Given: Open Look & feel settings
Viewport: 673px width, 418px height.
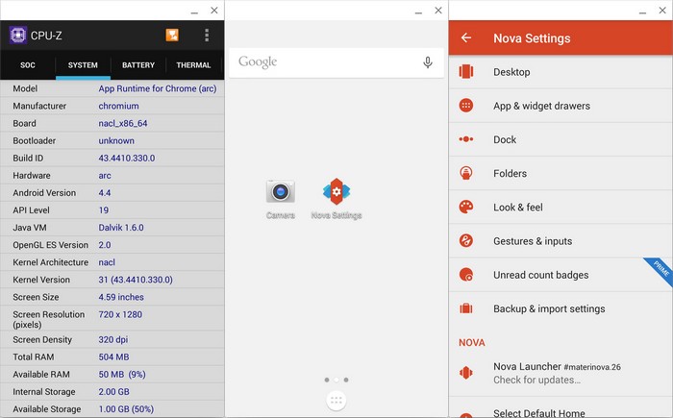Looking at the screenshot, I should 561,208.
